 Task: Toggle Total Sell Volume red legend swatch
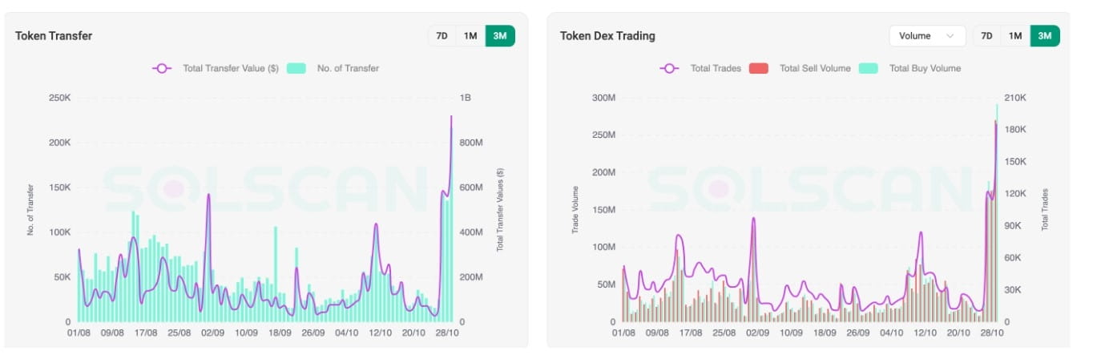pos(758,69)
